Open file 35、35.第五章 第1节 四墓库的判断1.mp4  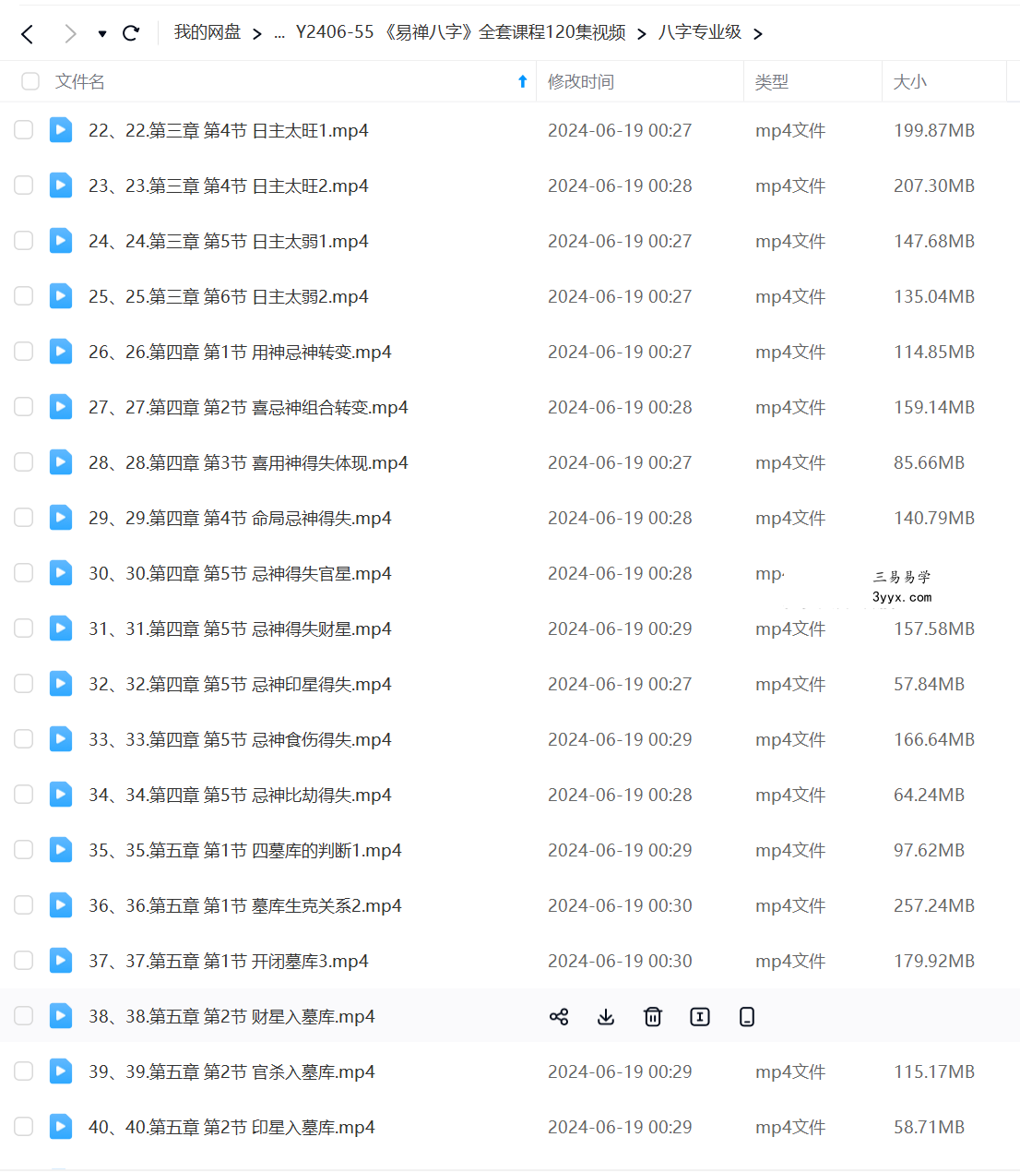tap(245, 851)
